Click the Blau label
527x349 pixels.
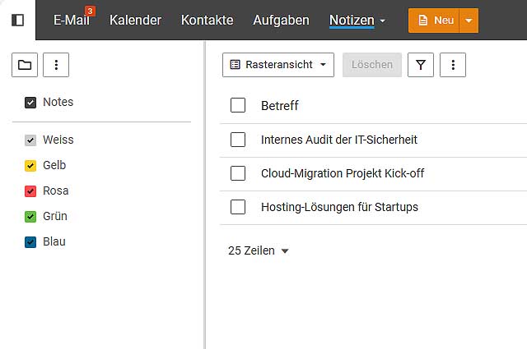pyautogui.click(x=54, y=241)
